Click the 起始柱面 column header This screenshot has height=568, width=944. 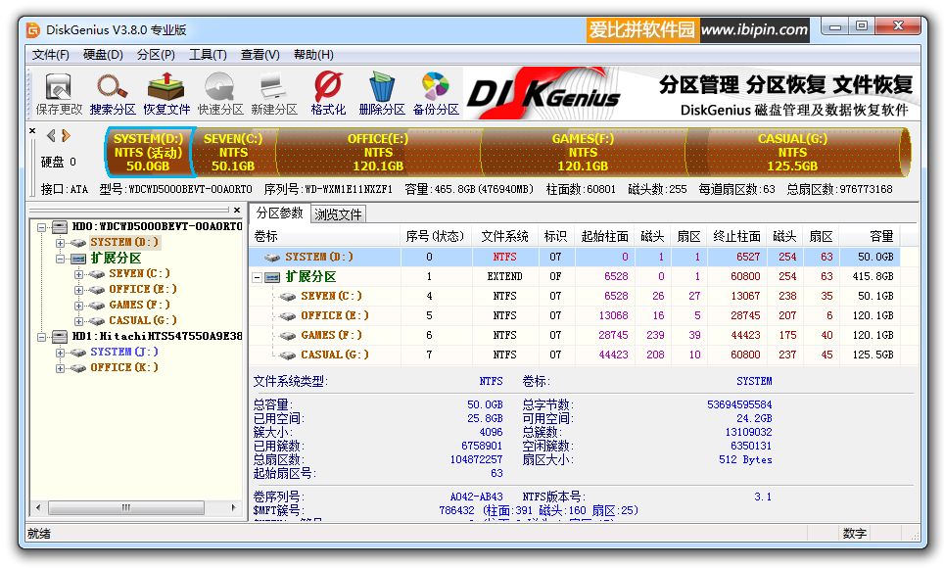(604, 236)
